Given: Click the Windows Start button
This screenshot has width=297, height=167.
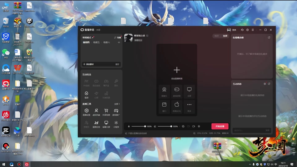Looking at the screenshot, I should pos(4,164).
